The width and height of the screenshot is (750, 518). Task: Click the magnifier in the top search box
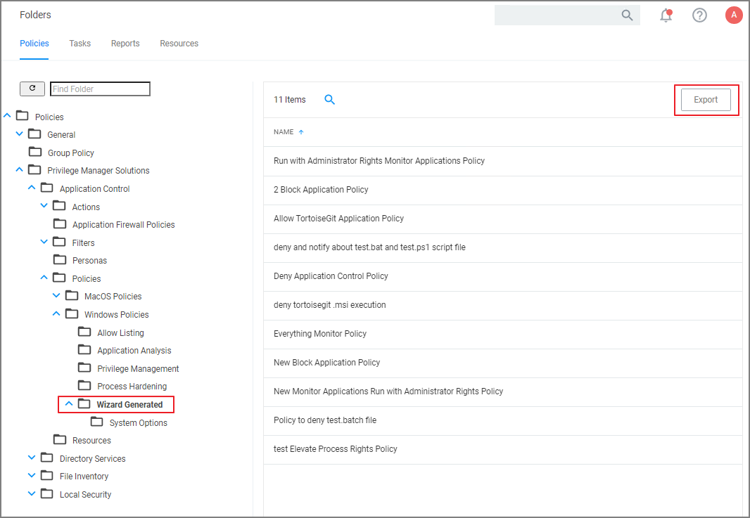click(x=627, y=15)
